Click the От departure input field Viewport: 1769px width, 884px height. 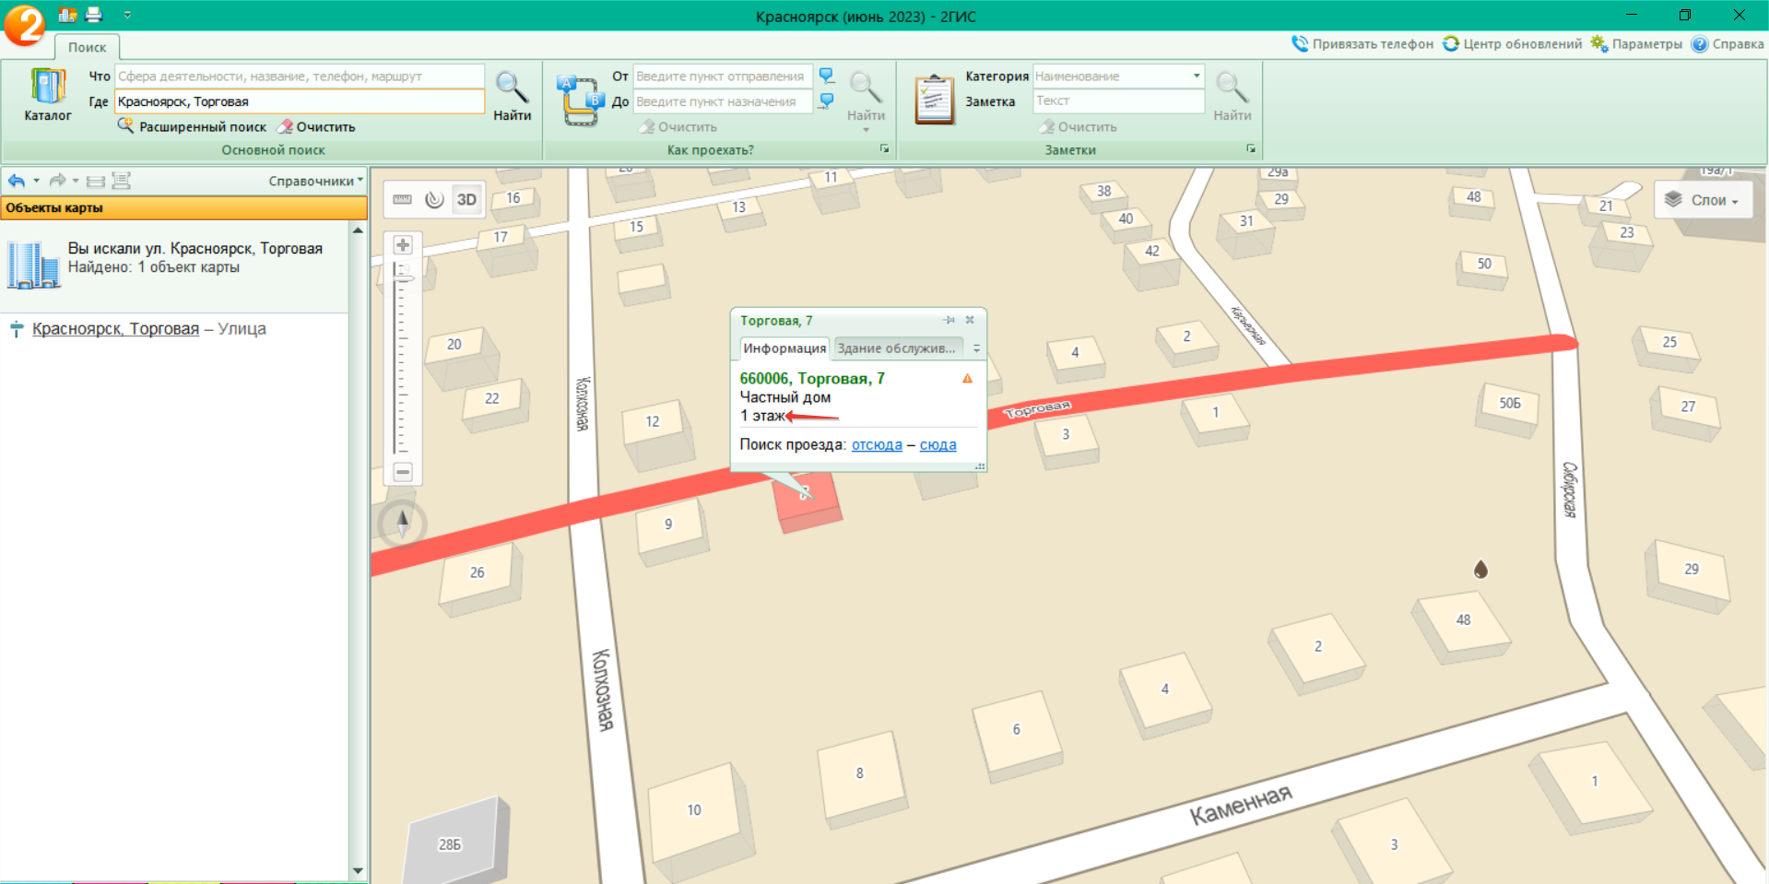coord(724,76)
